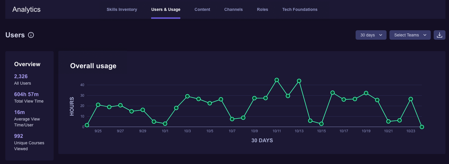Select the chart data point at 10/21
The width and height of the screenshot is (449, 164).
(x=388, y=121)
